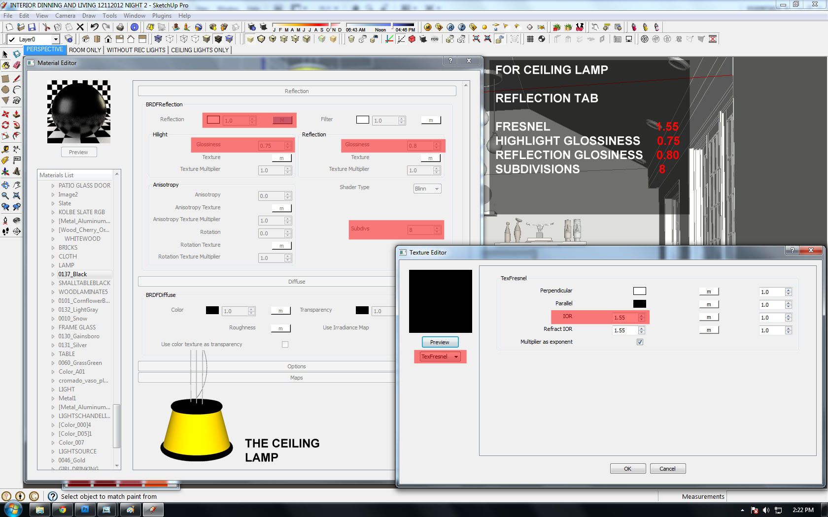Select the Pan hand tool

(16, 185)
